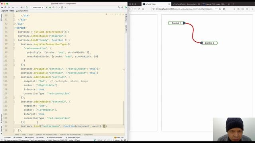Toggle the browser sidebar icon
This screenshot has width=255, height=143.
(x=243, y=9)
